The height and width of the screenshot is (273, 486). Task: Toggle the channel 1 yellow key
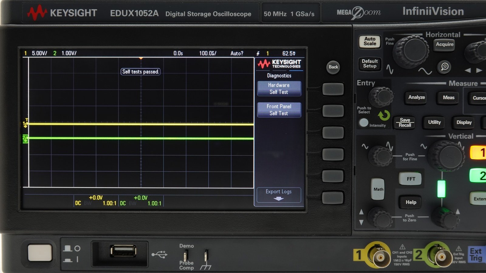click(x=479, y=152)
